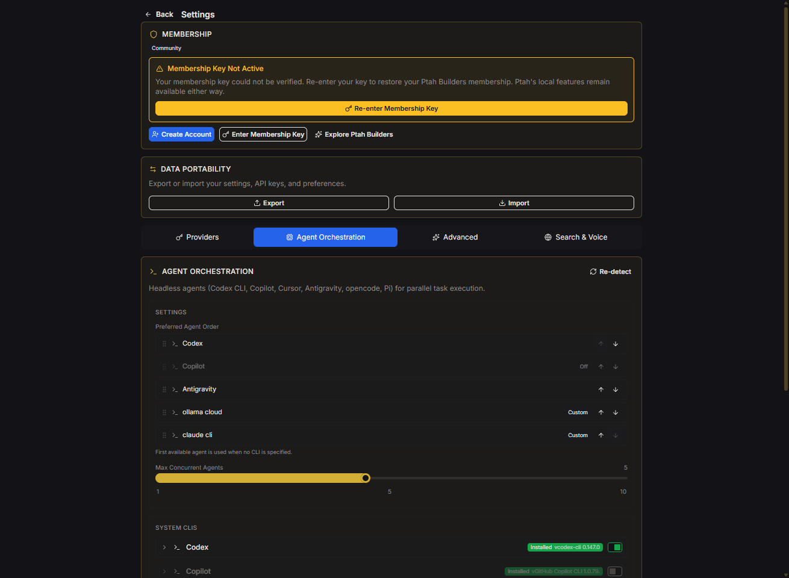789x578 pixels.
Task: Grab the Copilot row drag handle
Action: click(x=164, y=367)
